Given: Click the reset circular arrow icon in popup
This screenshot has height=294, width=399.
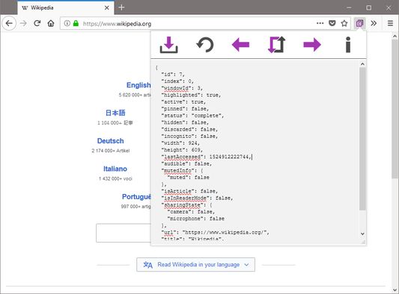Looking at the screenshot, I should (x=205, y=45).
